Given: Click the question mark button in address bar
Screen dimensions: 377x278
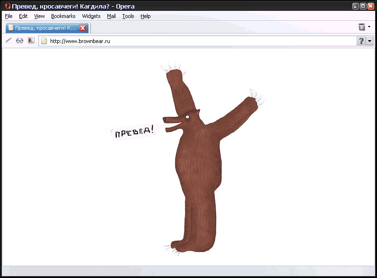Looking at the screenshot, I should [361, 41].
